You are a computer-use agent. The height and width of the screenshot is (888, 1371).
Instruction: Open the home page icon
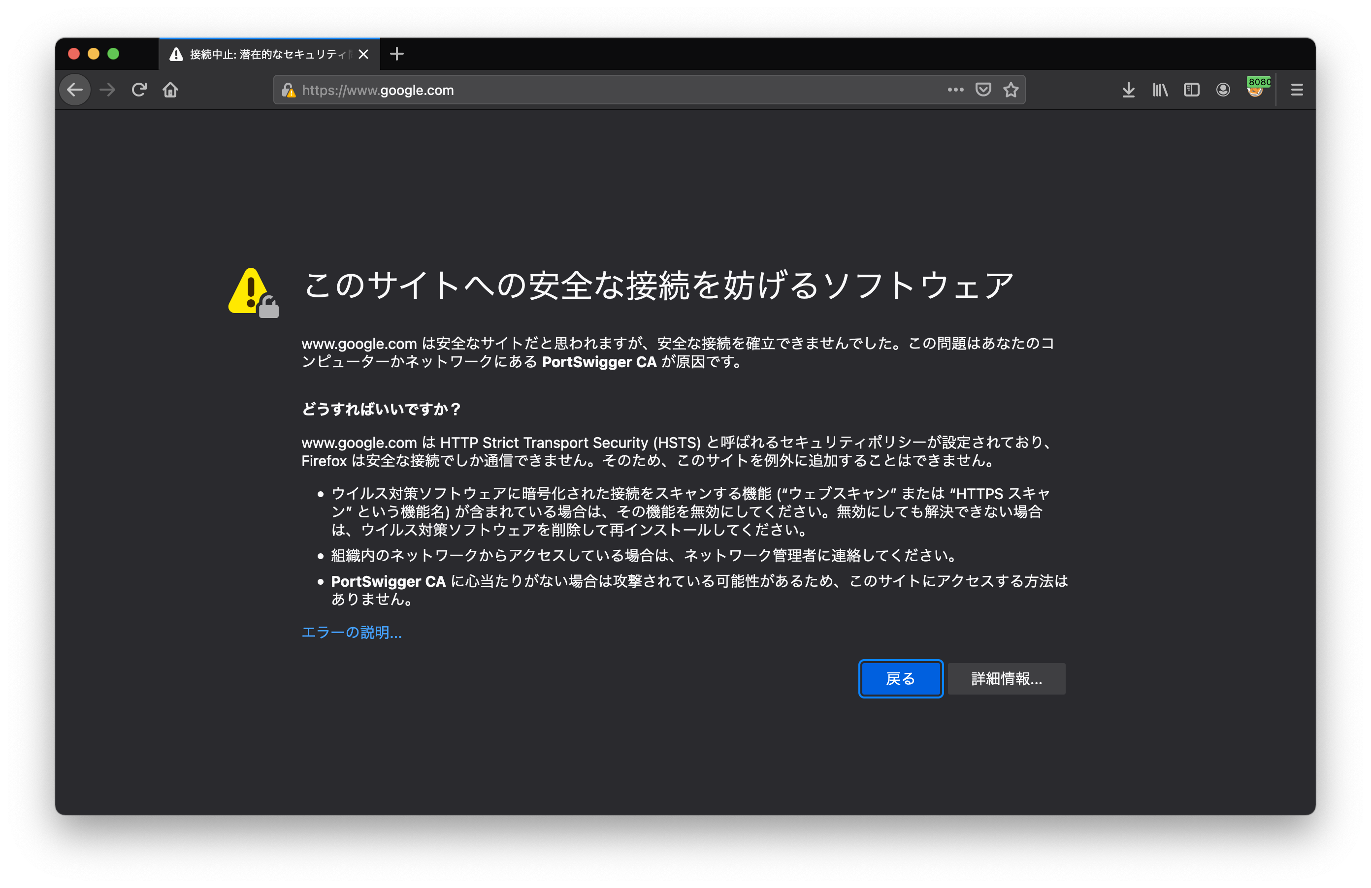click(170, 90)
